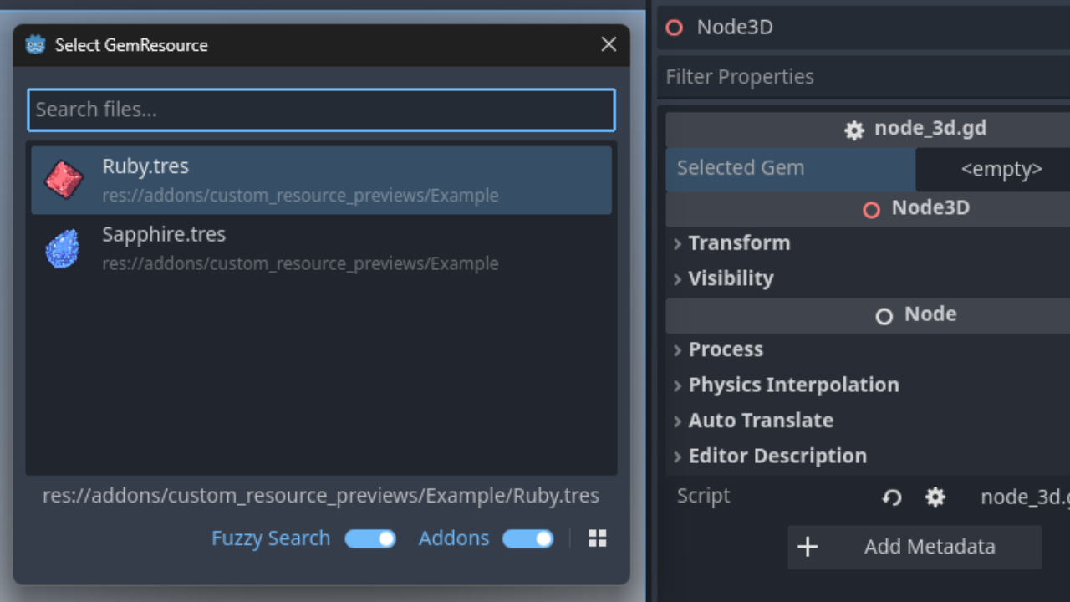This screenshot has height=602, width=1070.
Task: Revert the Script property with reset arrow
Action: (x=891, y=497)
